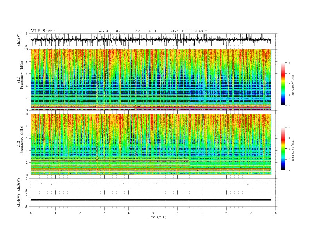Screen dimensions: 310x239
Task: Click the thick black ch.4 voltage trace
Action: (x=151, y=200)
